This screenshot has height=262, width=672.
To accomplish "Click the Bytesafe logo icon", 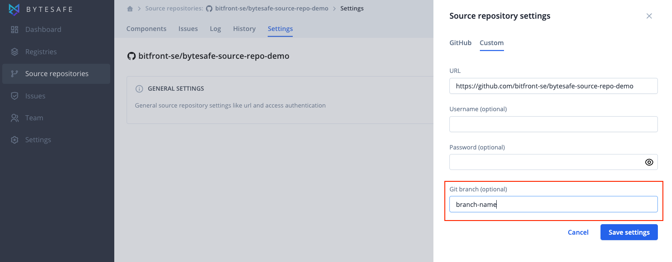I will tap(15, 9).
